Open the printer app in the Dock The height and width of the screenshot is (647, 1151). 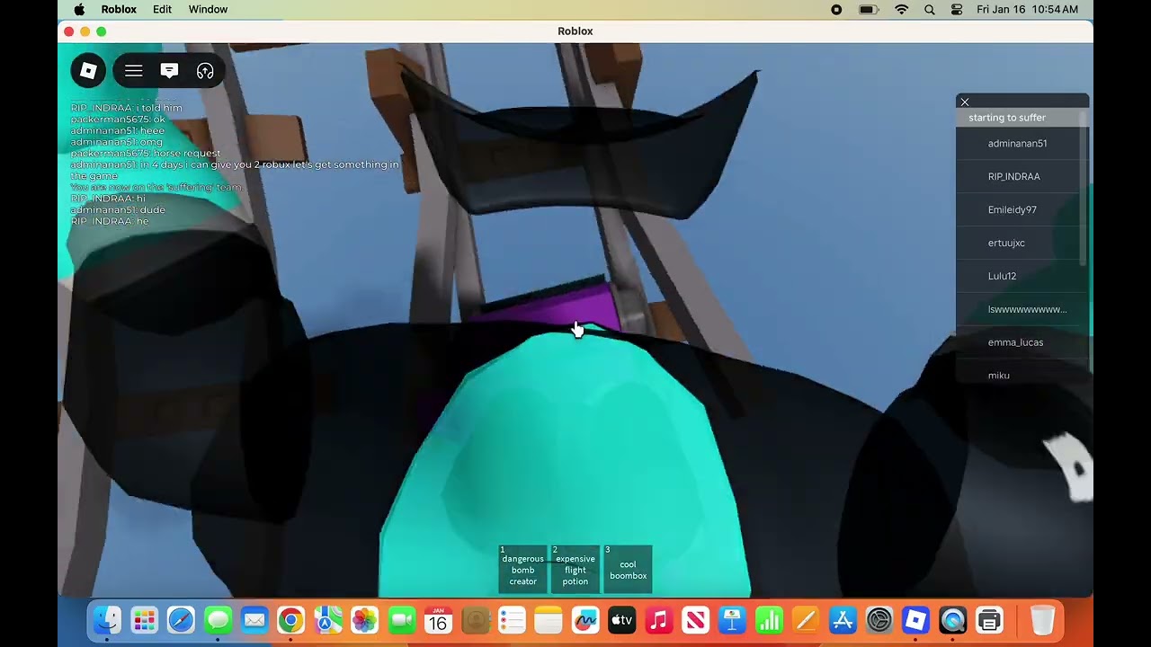click(989, 620)
